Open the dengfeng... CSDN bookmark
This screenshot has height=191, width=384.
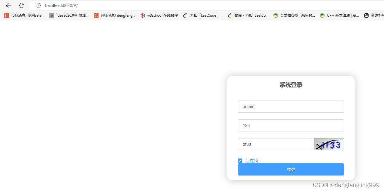[x=115, y=15]
